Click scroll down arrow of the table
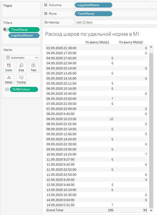This screenshot has height=215, width=157. point(151,210)
